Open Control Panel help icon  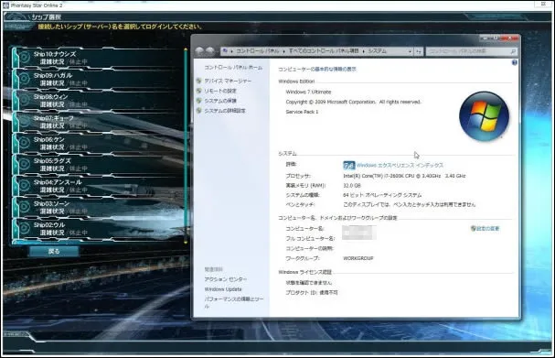tap(514, 62)
